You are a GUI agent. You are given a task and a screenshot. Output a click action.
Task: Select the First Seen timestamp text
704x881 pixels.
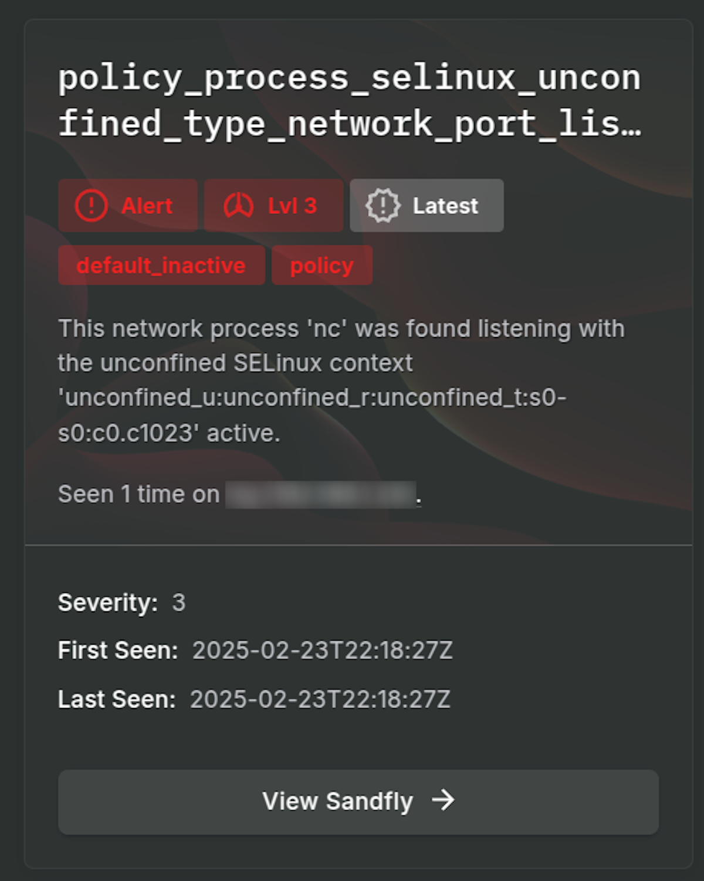[322, 650]
